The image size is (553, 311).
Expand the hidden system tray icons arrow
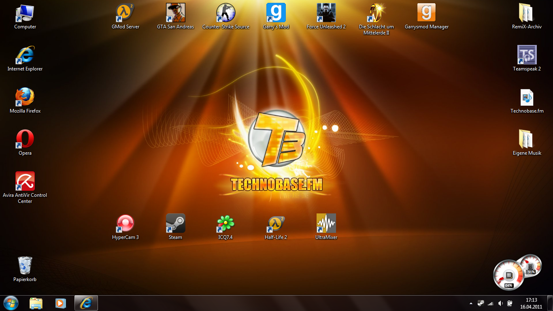coord(470,303)
